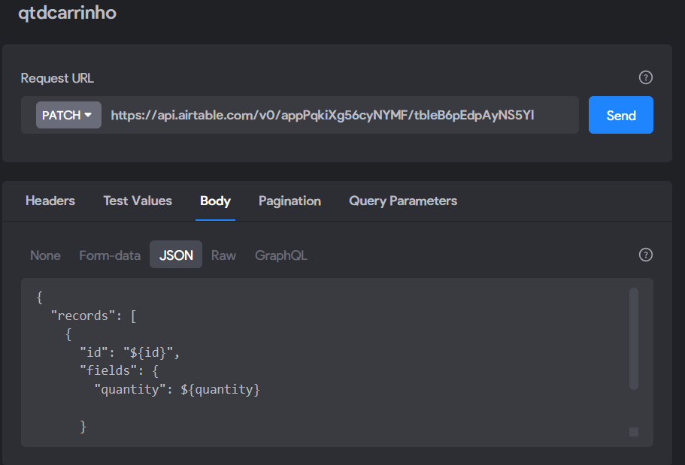Open the PATCH method dropdown
The height and width of the screenshot is (465, 685).
coord(68,115)
